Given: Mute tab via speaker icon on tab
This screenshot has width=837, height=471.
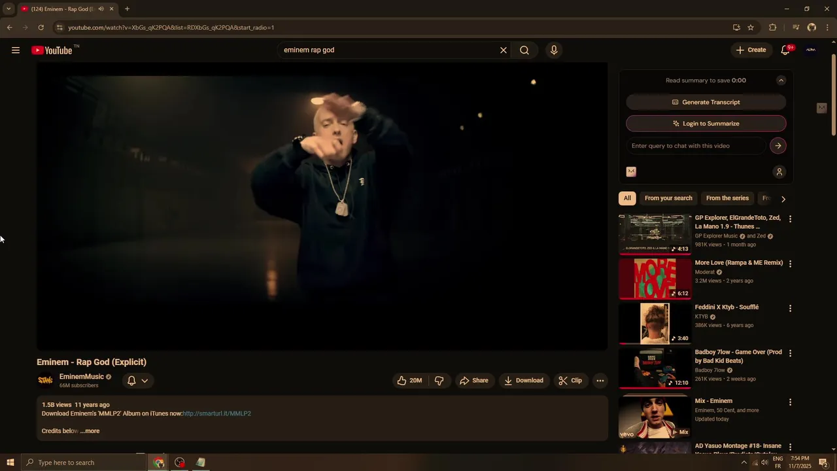Looking at the screenshot, I should point(101,9).
